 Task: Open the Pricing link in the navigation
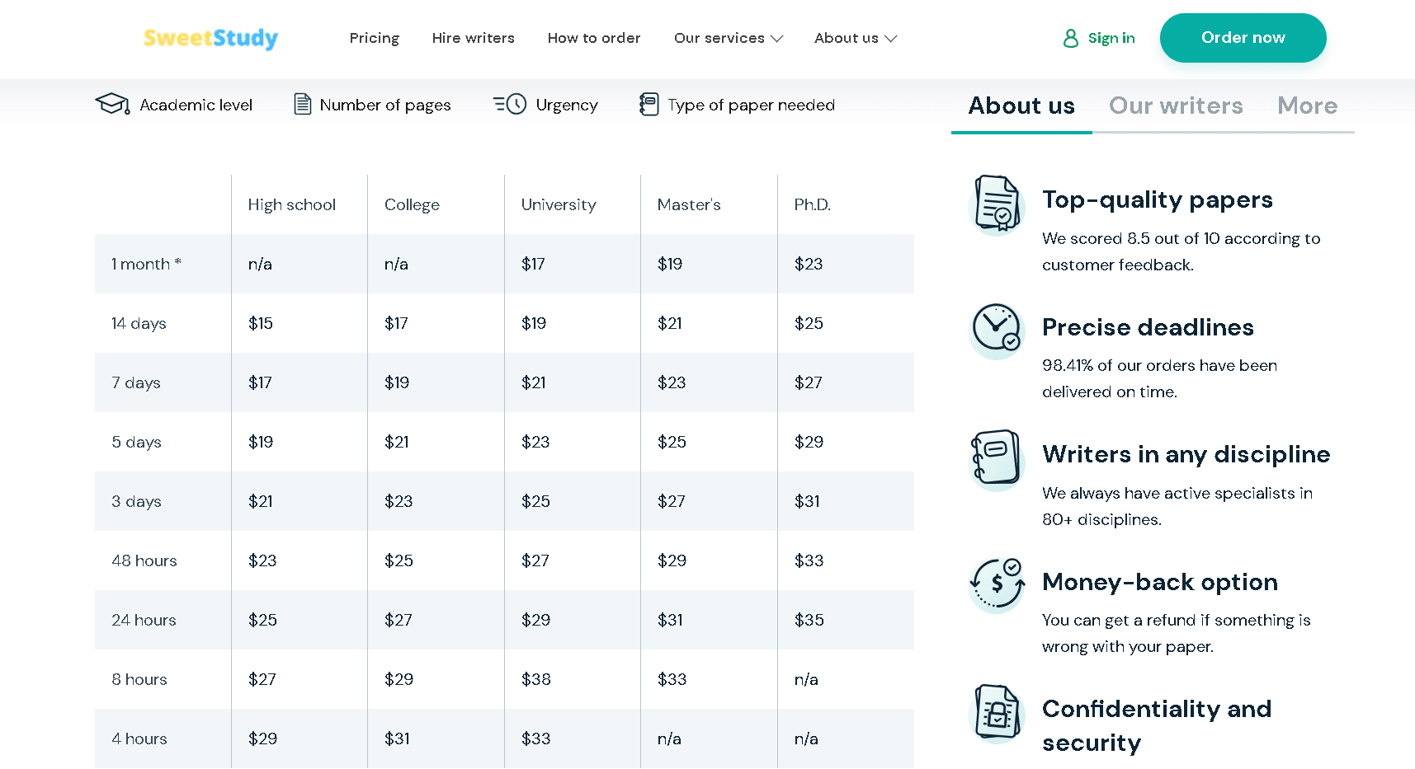(375, 38)
